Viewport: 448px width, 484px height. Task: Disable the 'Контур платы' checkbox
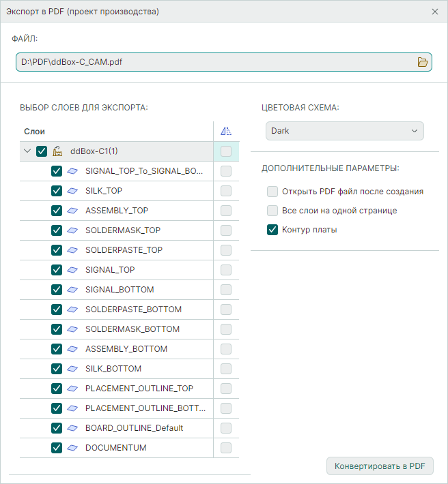point(272,230)
